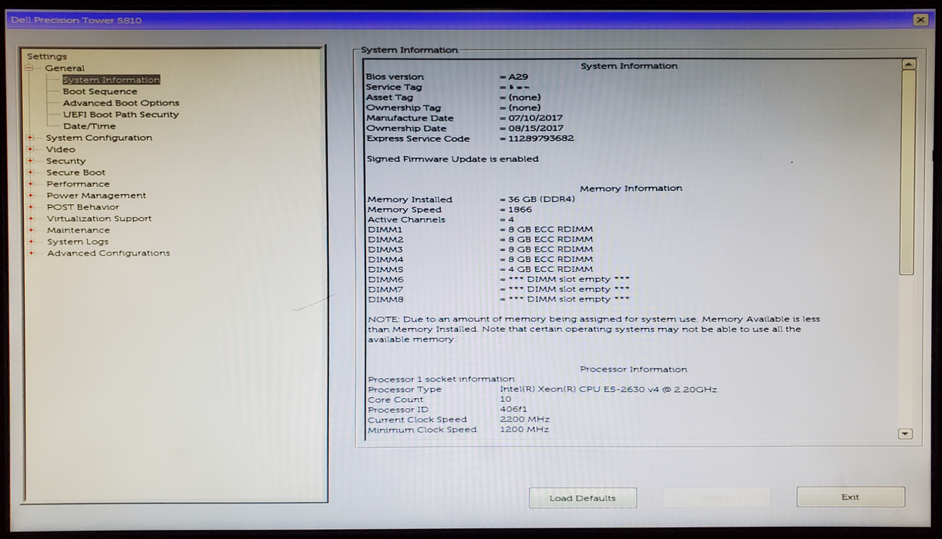Image resolution: width=942 pixels, height=539 pixels.
Task: Select the Virtualization Support label
Action: [x=99, y=219]
